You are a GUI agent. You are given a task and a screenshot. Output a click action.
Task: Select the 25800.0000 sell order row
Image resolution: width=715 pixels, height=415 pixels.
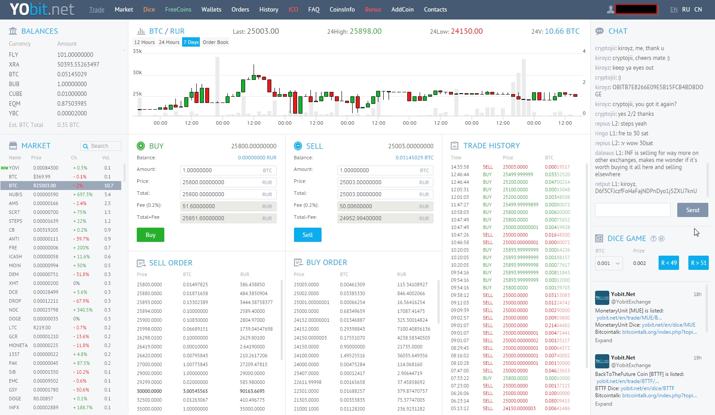(x=207, y=285)
